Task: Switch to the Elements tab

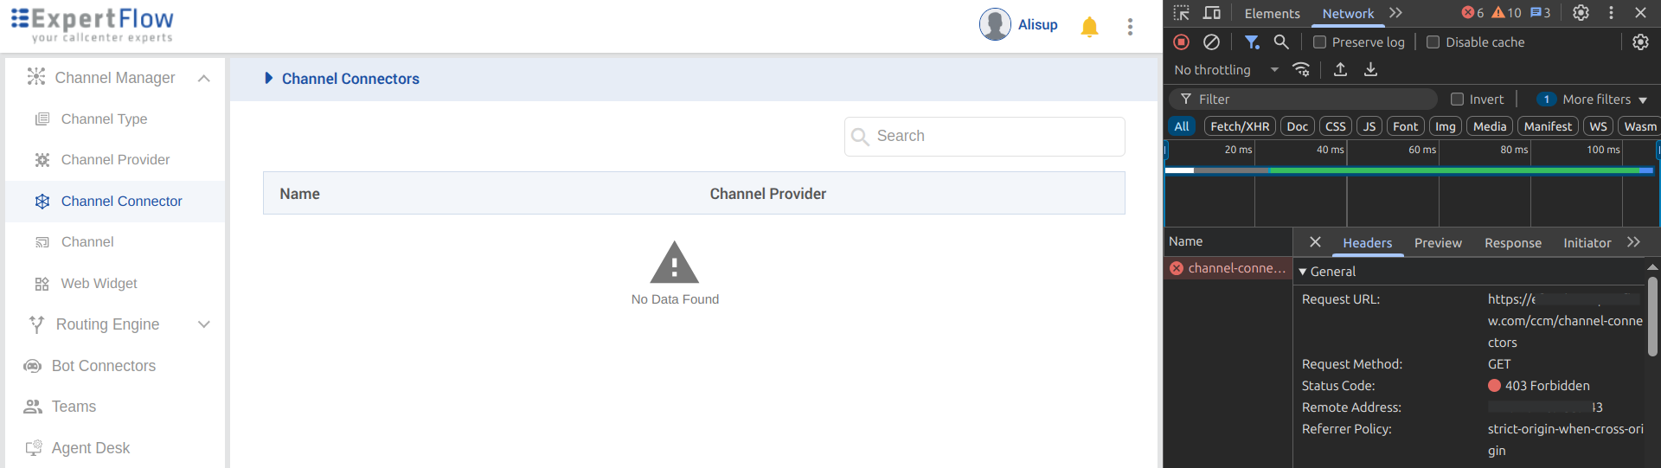Action: click(x=1272, y=13)
